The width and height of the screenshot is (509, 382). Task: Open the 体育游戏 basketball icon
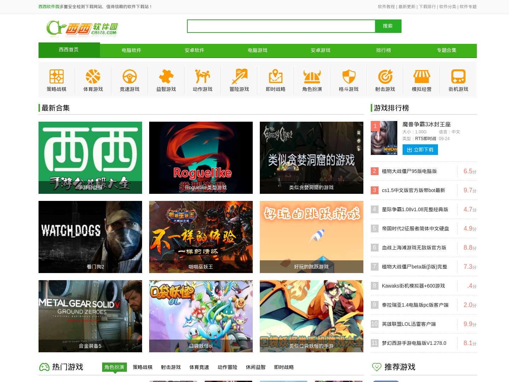[x=93, y=76]
